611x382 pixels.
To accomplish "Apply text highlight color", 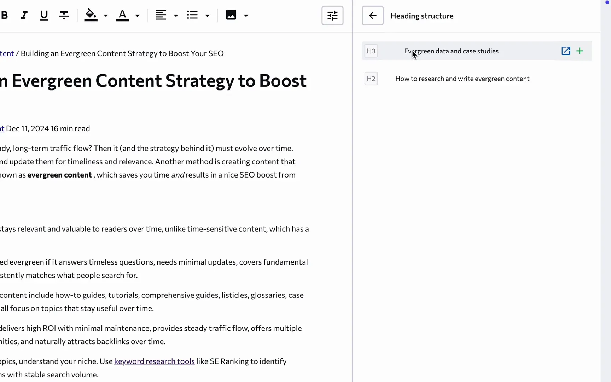I will pyautogui.click(x=91, y=15).
